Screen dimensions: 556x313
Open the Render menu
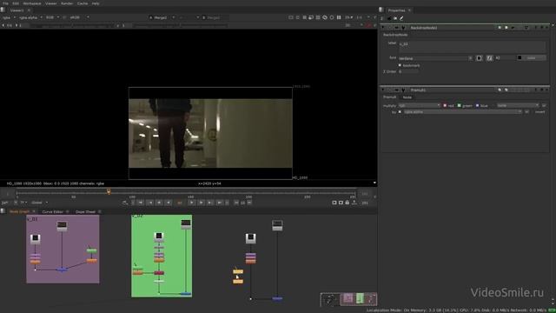[x=67, y=3]
